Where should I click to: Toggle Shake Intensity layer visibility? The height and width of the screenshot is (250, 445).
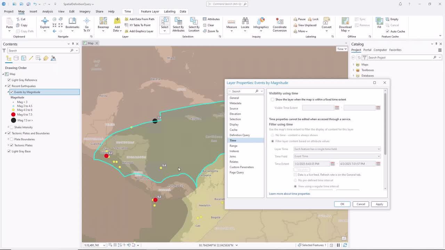11,127
